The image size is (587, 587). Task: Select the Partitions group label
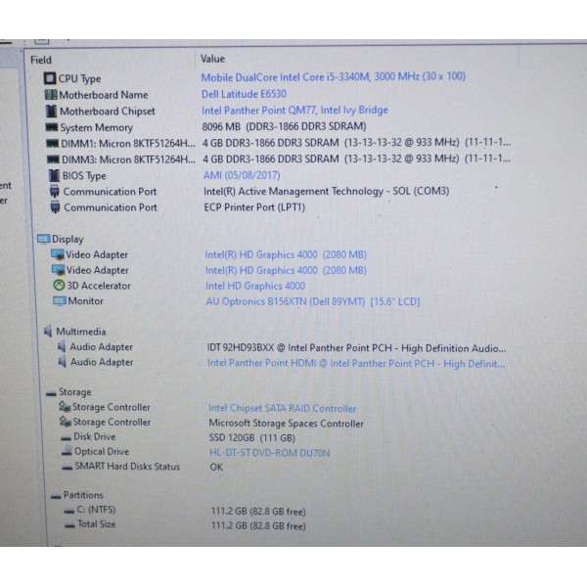83,495
